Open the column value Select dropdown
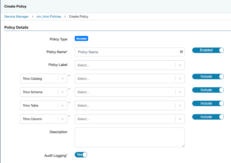The image size is (231, 163). pyautogui.click(x=129, y=119)
